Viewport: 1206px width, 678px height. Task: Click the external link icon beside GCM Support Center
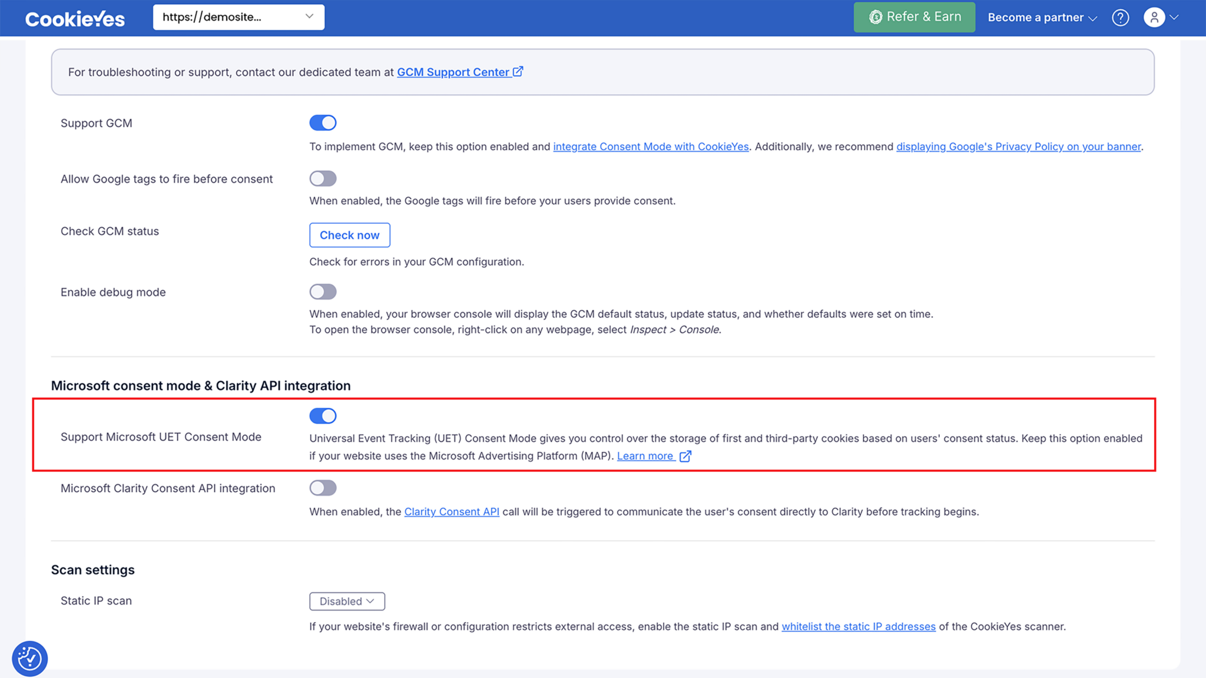[x=518, y=71]
